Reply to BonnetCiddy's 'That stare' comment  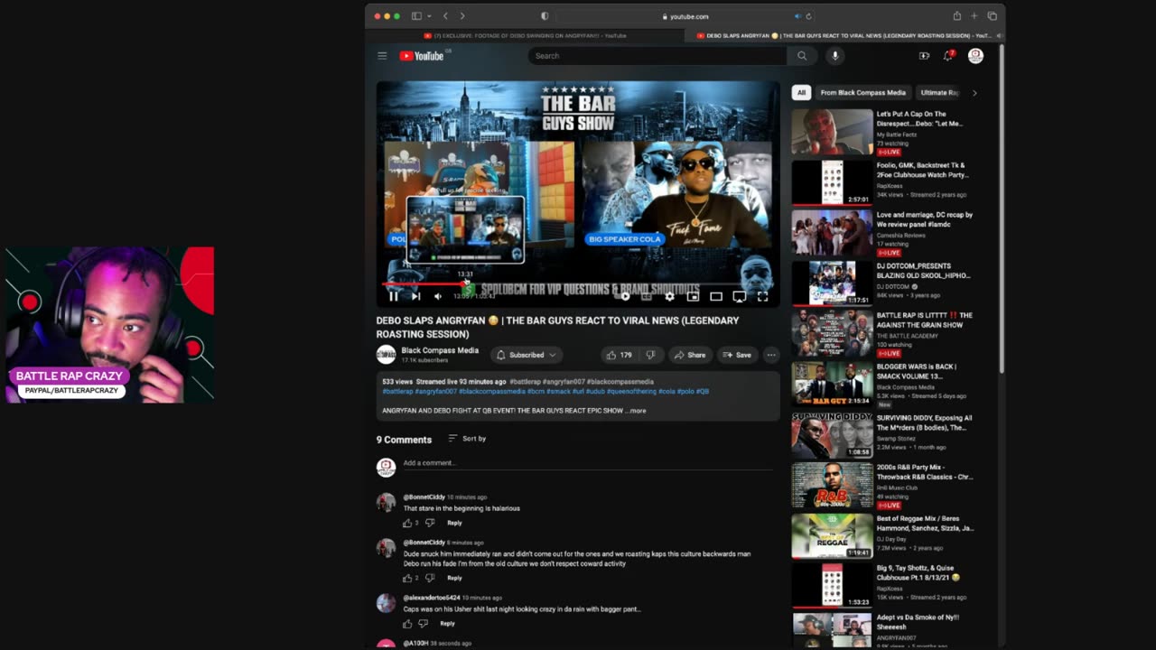pyautogui.click(x=454, y=523)
